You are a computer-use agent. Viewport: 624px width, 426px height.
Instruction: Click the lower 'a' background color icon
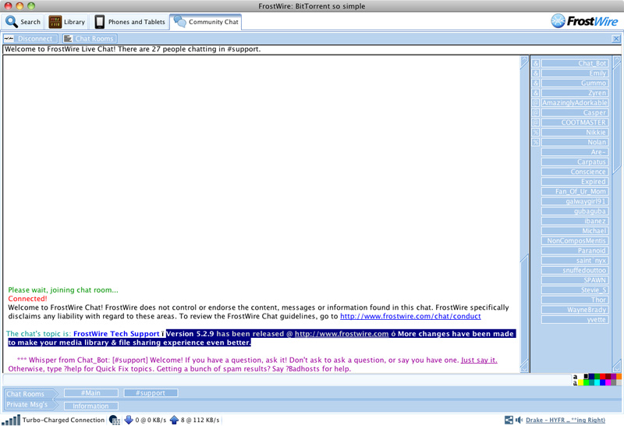(575, 383)
